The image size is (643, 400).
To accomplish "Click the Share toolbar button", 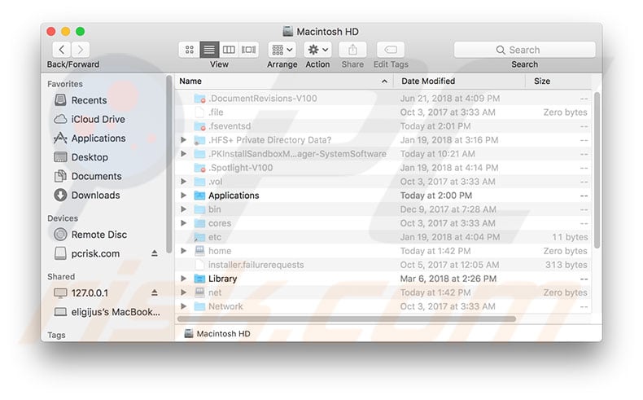I will [352, 50].
